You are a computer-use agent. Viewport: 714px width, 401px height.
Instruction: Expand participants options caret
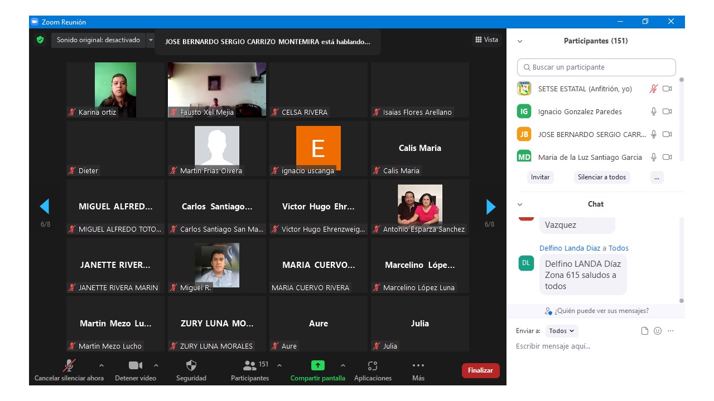point(279,365)
